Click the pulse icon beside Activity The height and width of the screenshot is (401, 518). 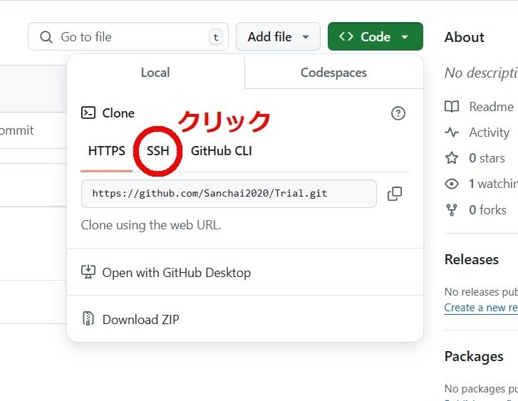(x=452, y=132)
